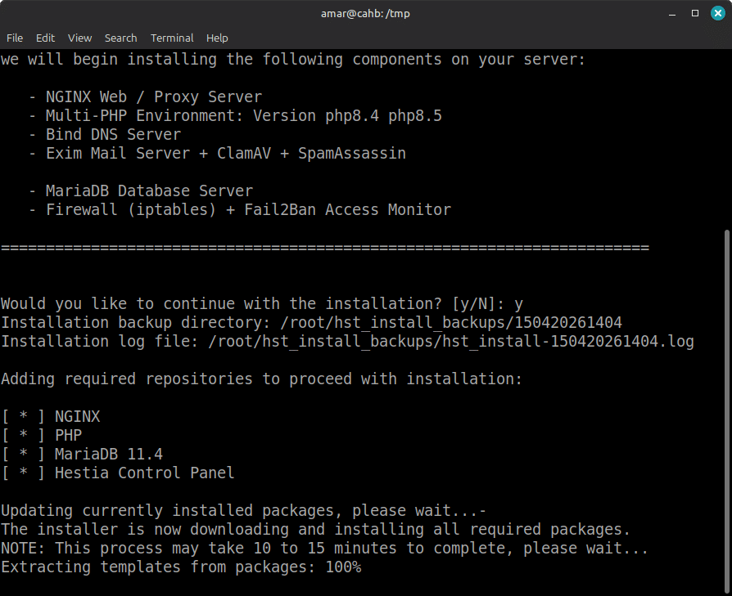Click the Hestia Control Panel line
732x596 pixels.
(118, 473)
